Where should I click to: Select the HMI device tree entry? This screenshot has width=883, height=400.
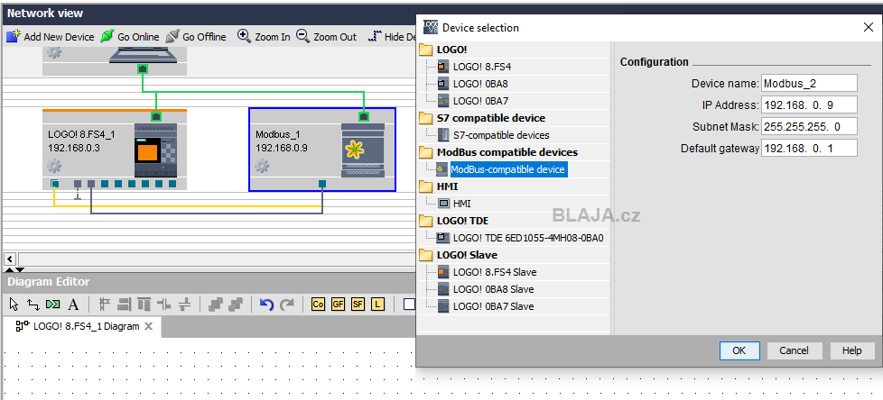461,204
